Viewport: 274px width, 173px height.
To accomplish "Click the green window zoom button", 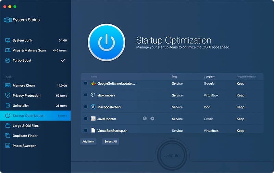I will pyautogui.click(x=15, y=7).
